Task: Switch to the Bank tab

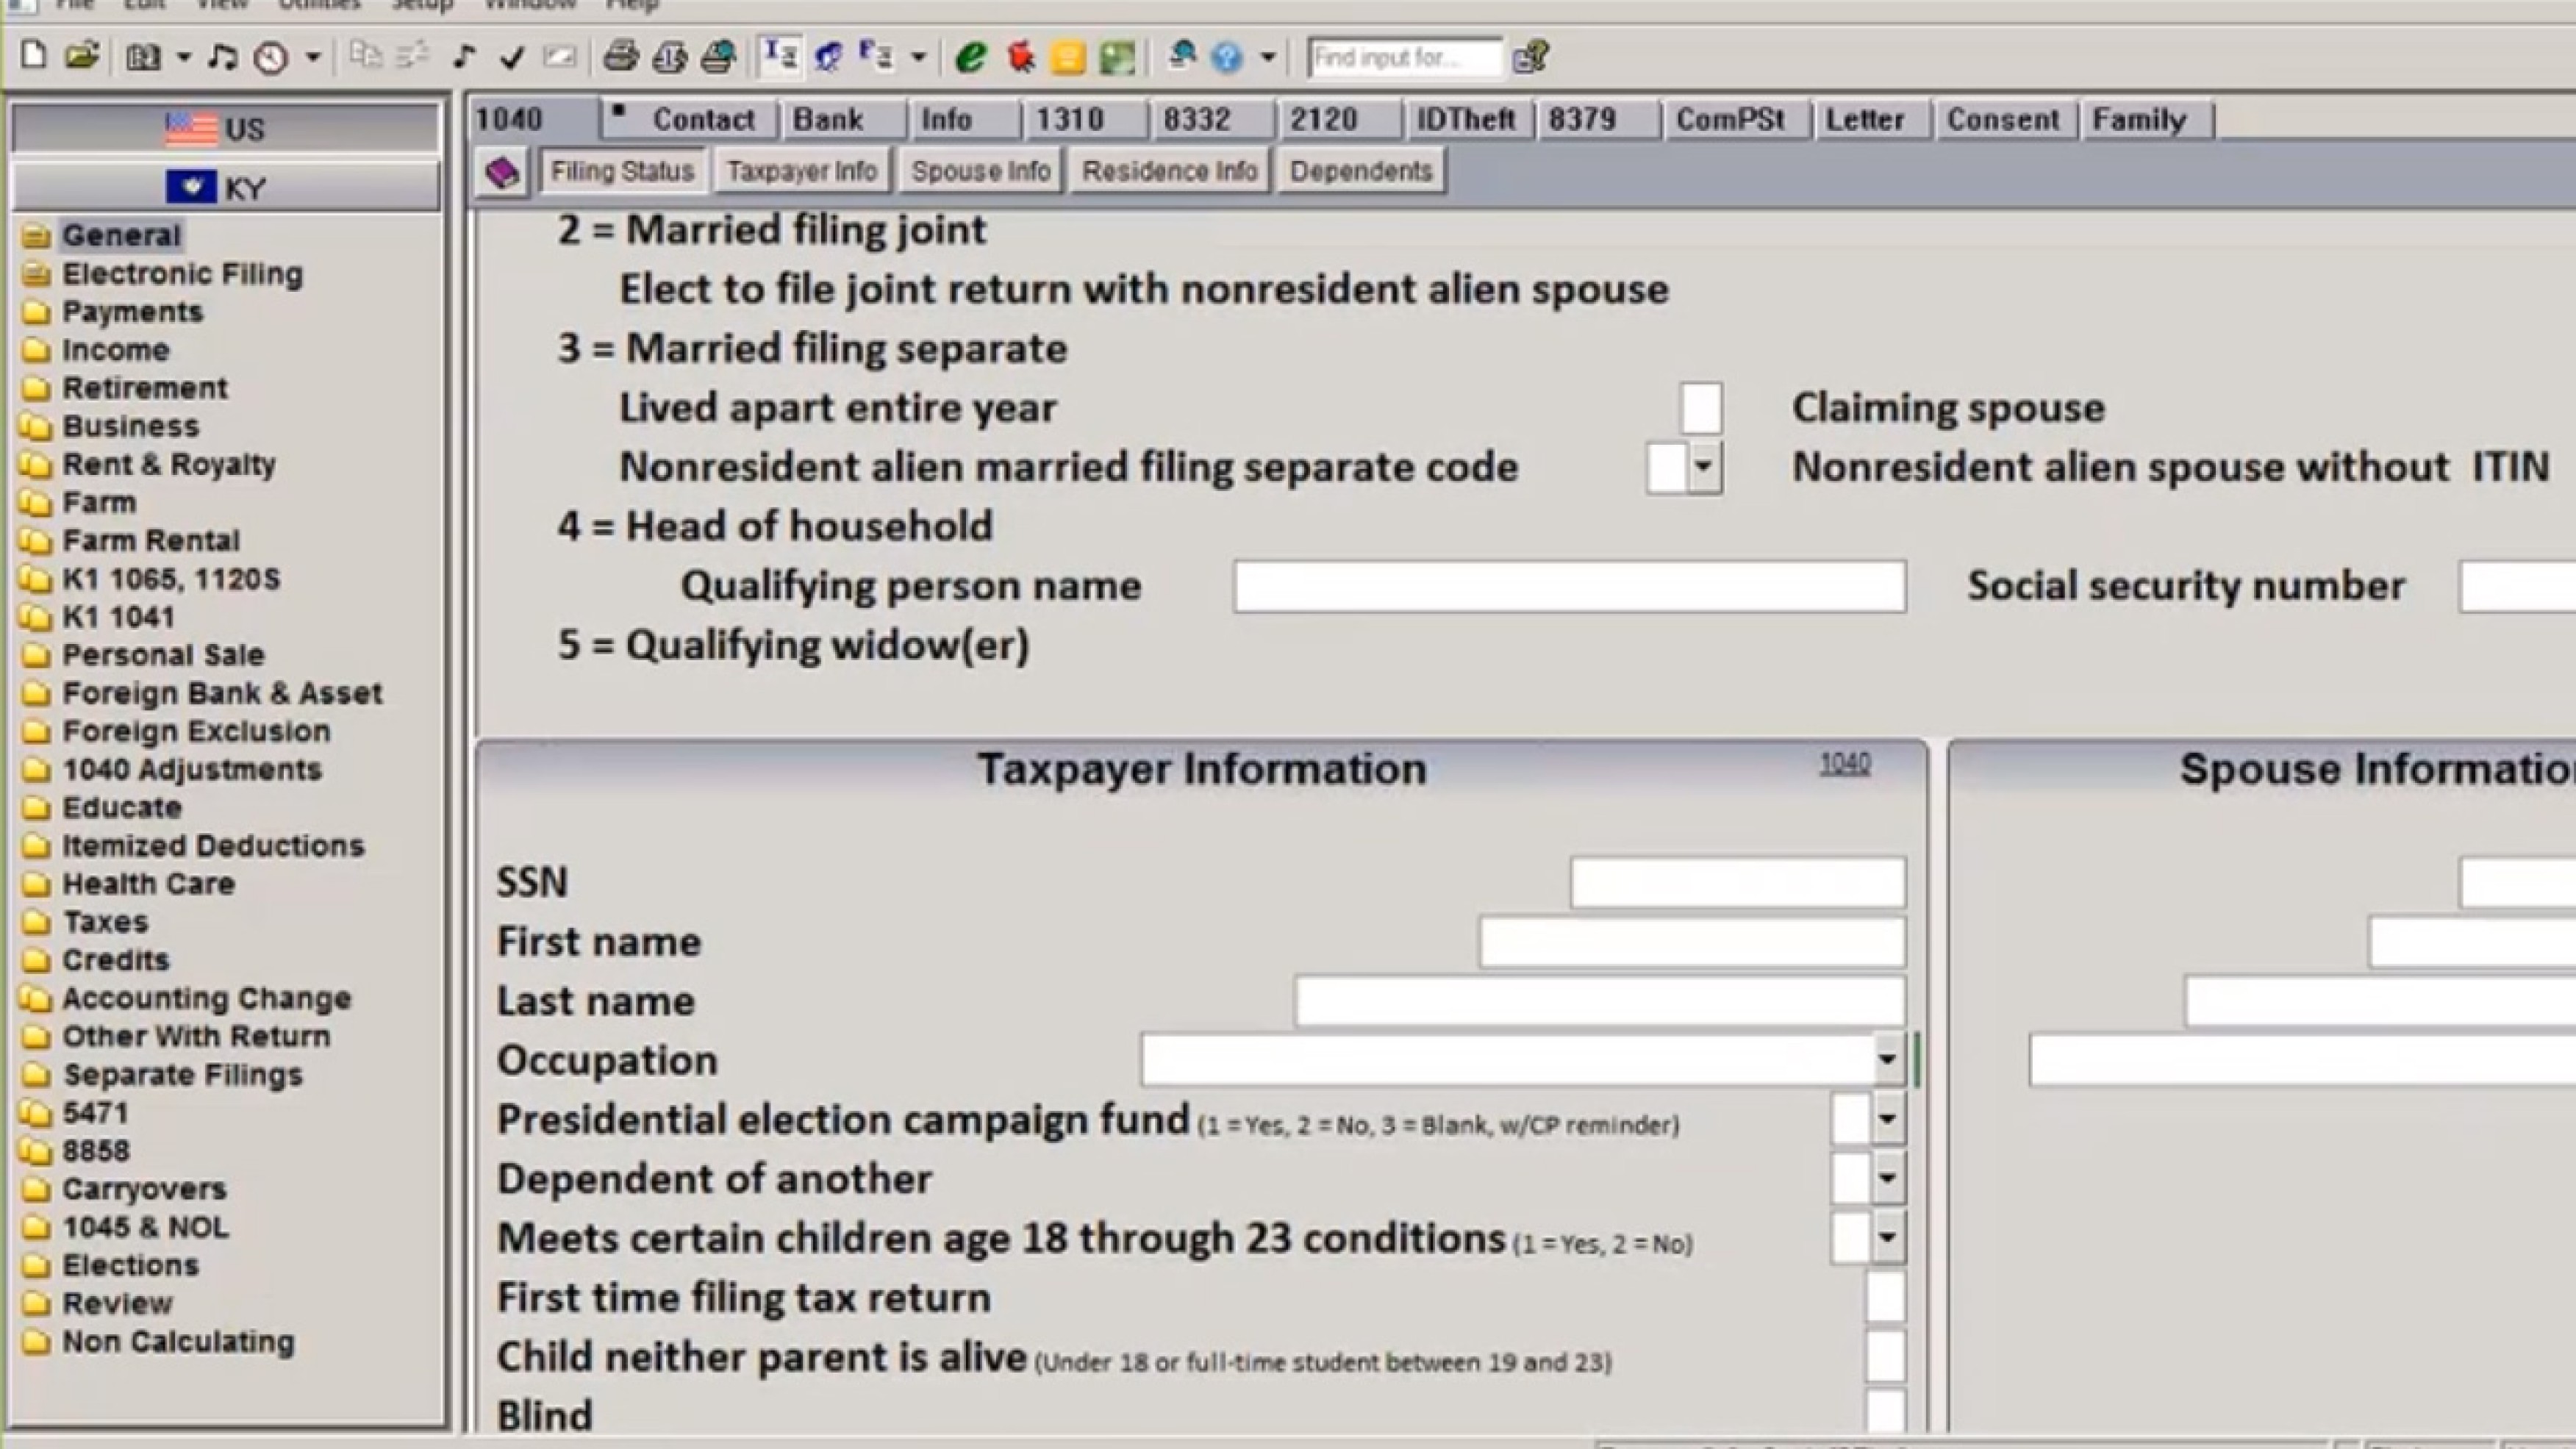Action: tap(828, 120)
